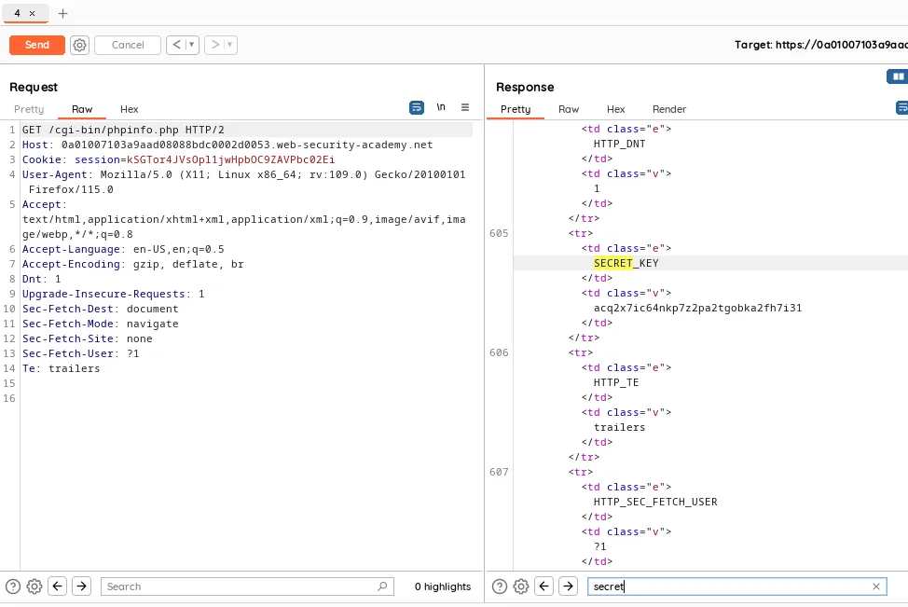Click the Sec-Fetch-Mode: navigate header
The width and height of the screenshot is (908, 607).
(100, 324)
